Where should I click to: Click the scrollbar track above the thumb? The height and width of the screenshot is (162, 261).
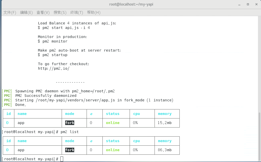tap(259, 63)
